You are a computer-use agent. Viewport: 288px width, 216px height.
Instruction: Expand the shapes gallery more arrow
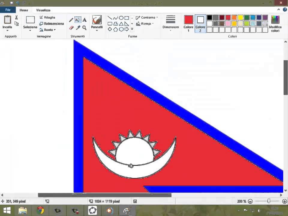[x=132, y=29]
